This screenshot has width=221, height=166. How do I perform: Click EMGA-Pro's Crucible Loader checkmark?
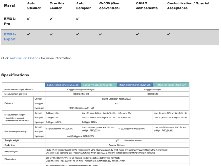click(x=51, y=19)
